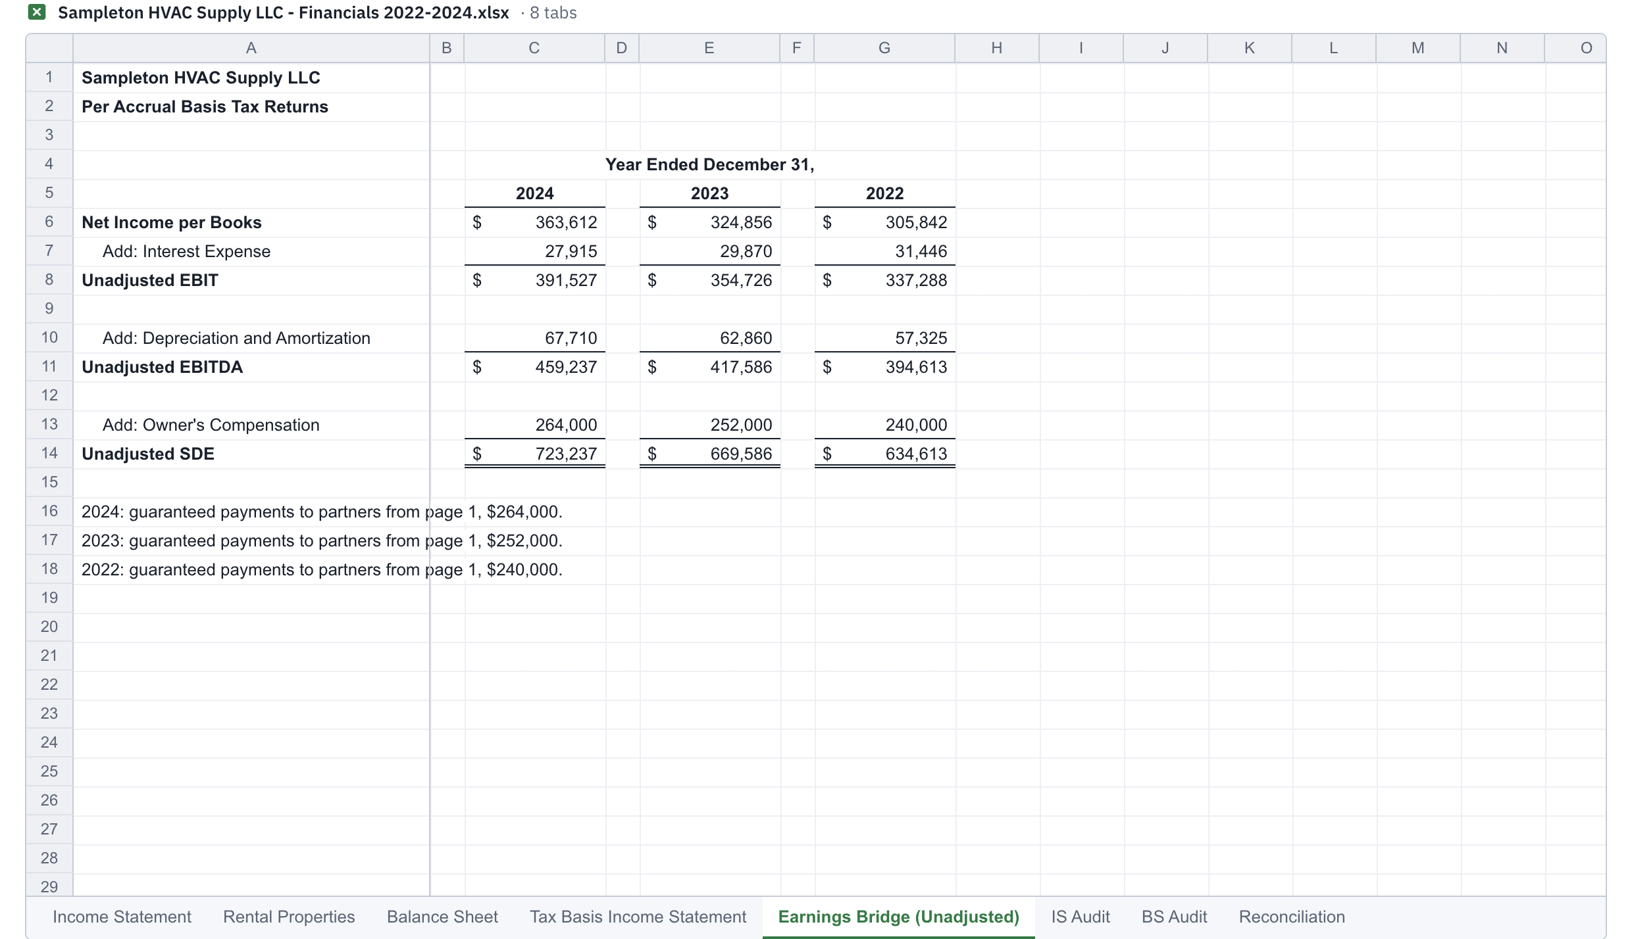Select column H header
Screen dimensions: 1632x939
point(997,48)
